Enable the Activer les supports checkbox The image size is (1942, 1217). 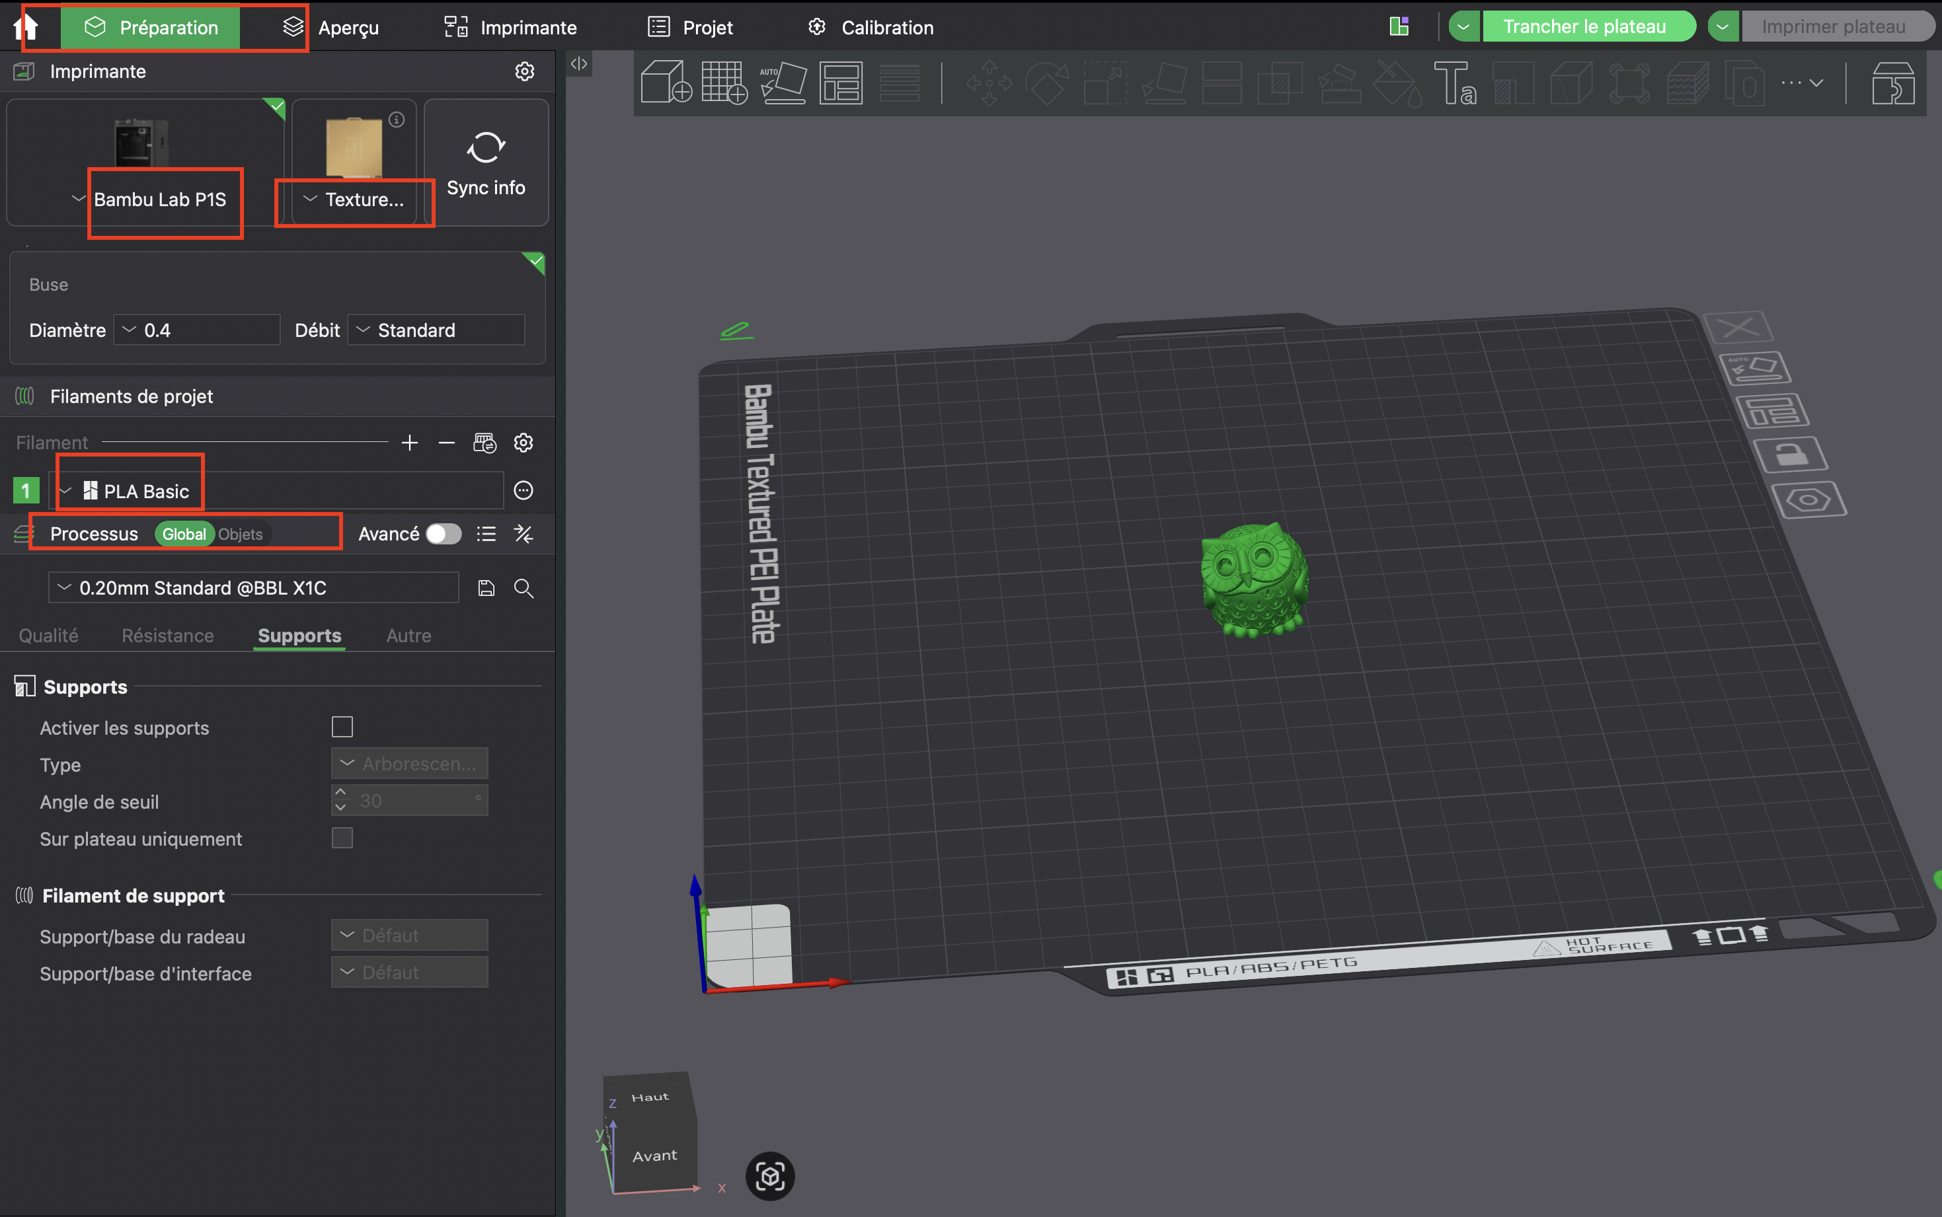tap(342, 727)
